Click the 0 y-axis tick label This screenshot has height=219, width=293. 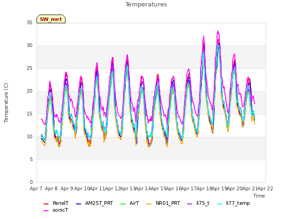(x=31, y=182)
